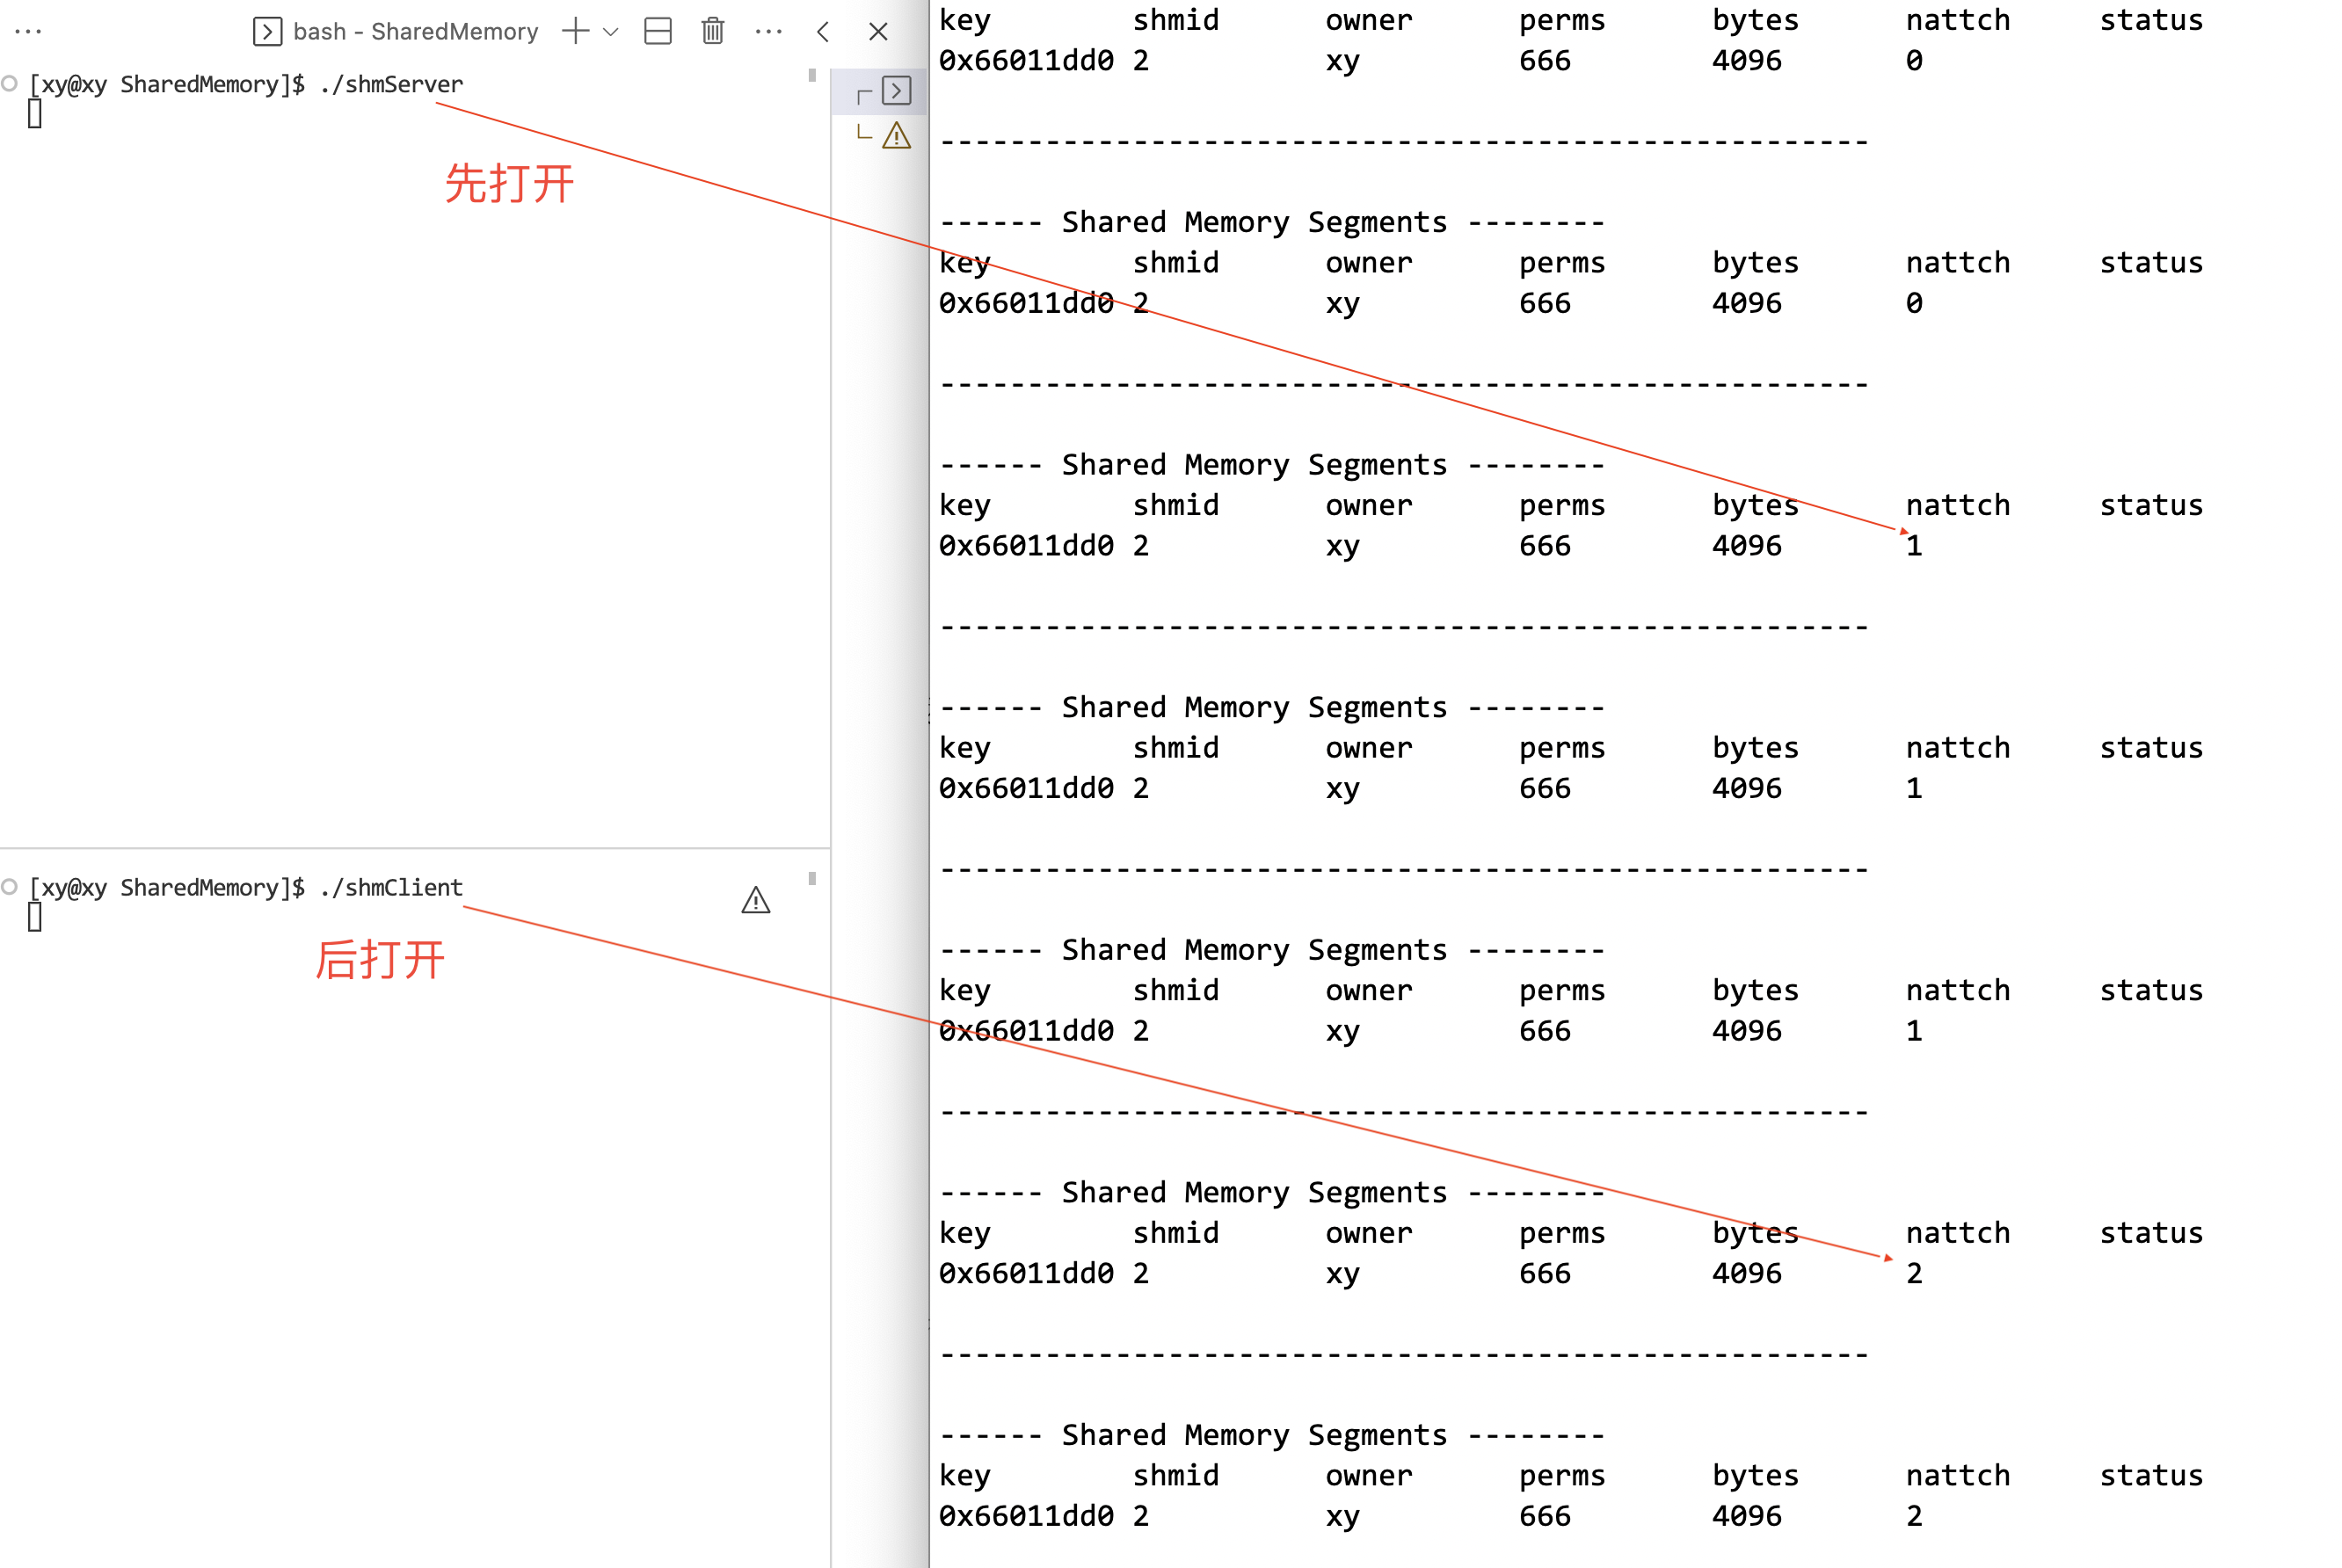
Task: Open terminal more actions ellipsis menu
Action: tap(768, 31)
